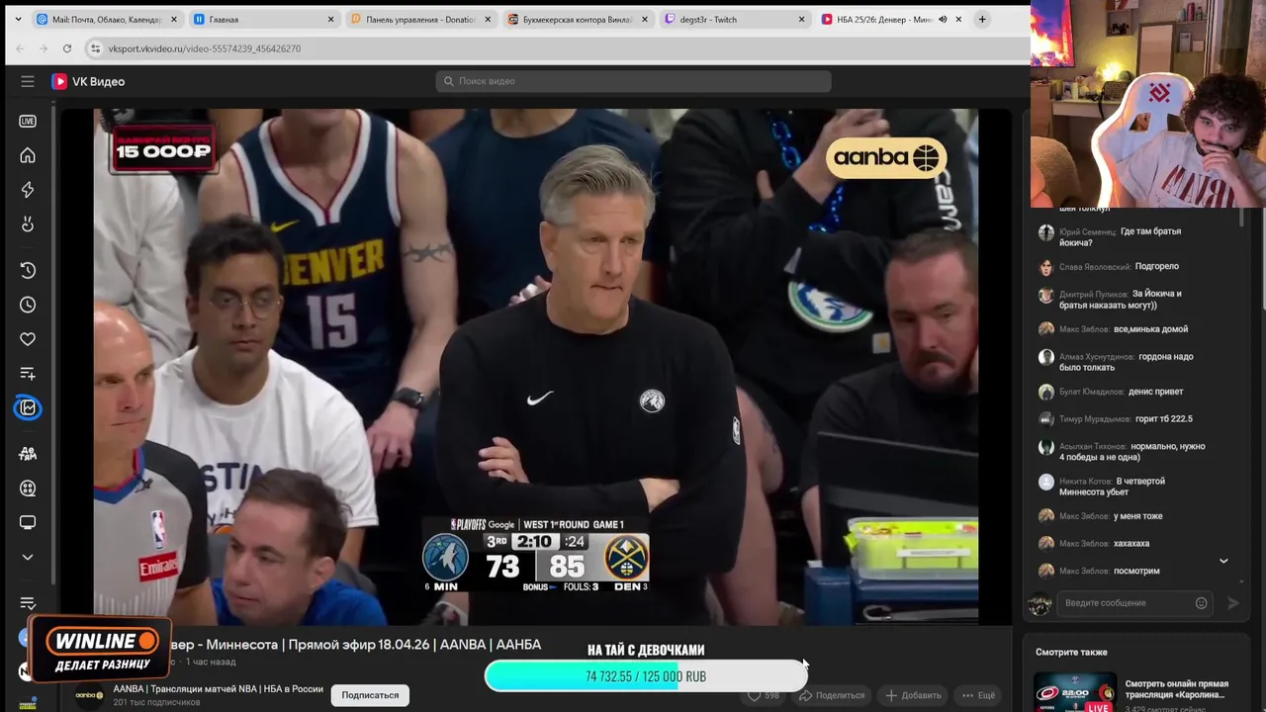Viewport: 1266px width, 712px height.
Task: Switch to Панель управления Donation tab
Action: click(x=421, y=19)
